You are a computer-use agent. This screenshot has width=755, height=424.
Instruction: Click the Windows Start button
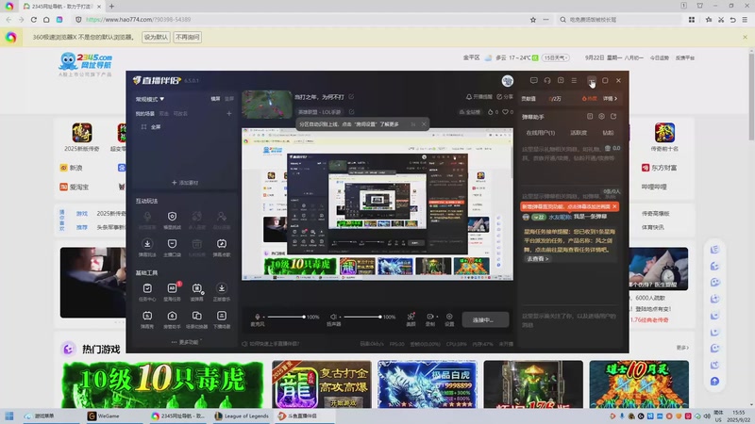9,416
